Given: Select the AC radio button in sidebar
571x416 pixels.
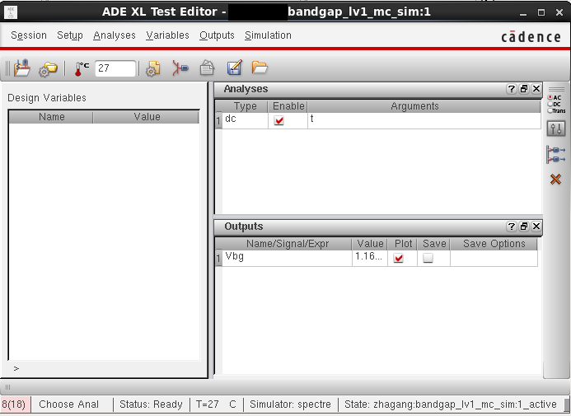Looking at the screenshot, I should click(x=550, y=97).
